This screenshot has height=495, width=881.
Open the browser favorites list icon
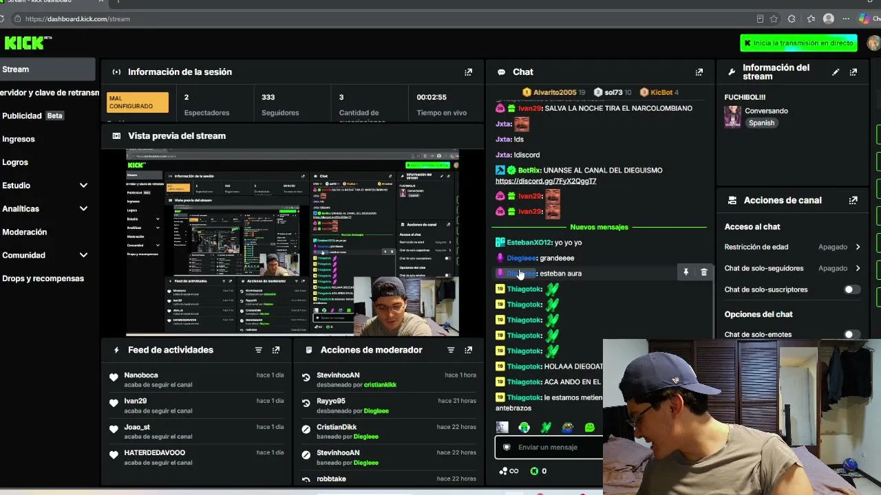pos(811,19)
